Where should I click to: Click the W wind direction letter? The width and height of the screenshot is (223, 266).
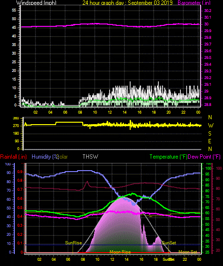[210, 126]
